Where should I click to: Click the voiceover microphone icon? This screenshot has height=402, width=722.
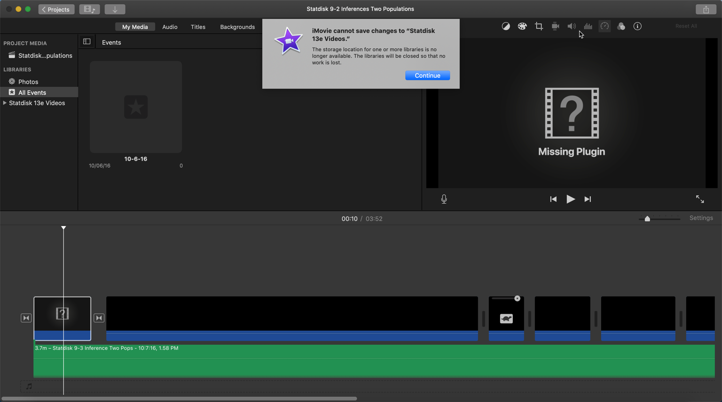[x=444, y=199]
